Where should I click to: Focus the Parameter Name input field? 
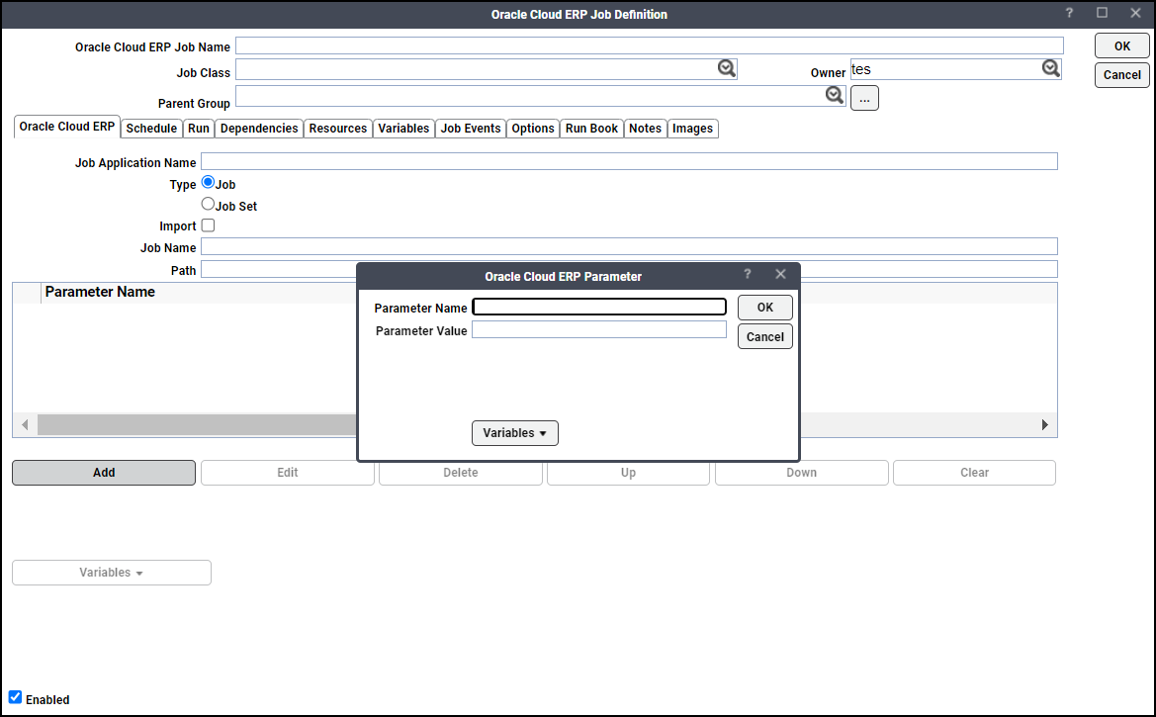click(599, 307)
